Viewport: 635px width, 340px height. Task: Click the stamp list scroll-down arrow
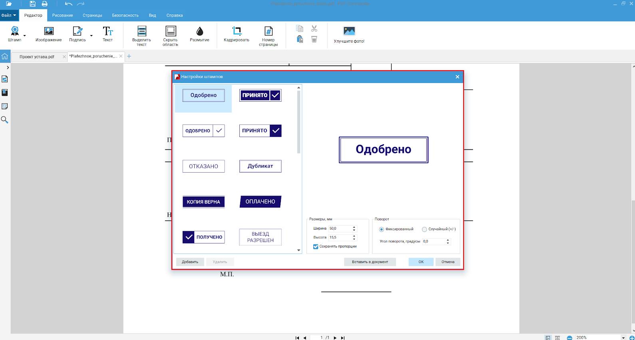pyautogui.click(x=299, y=250)
